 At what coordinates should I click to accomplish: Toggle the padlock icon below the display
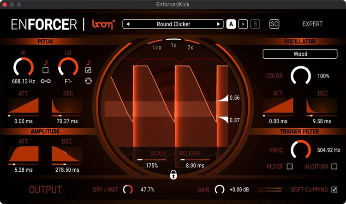[x=173, y=174]
